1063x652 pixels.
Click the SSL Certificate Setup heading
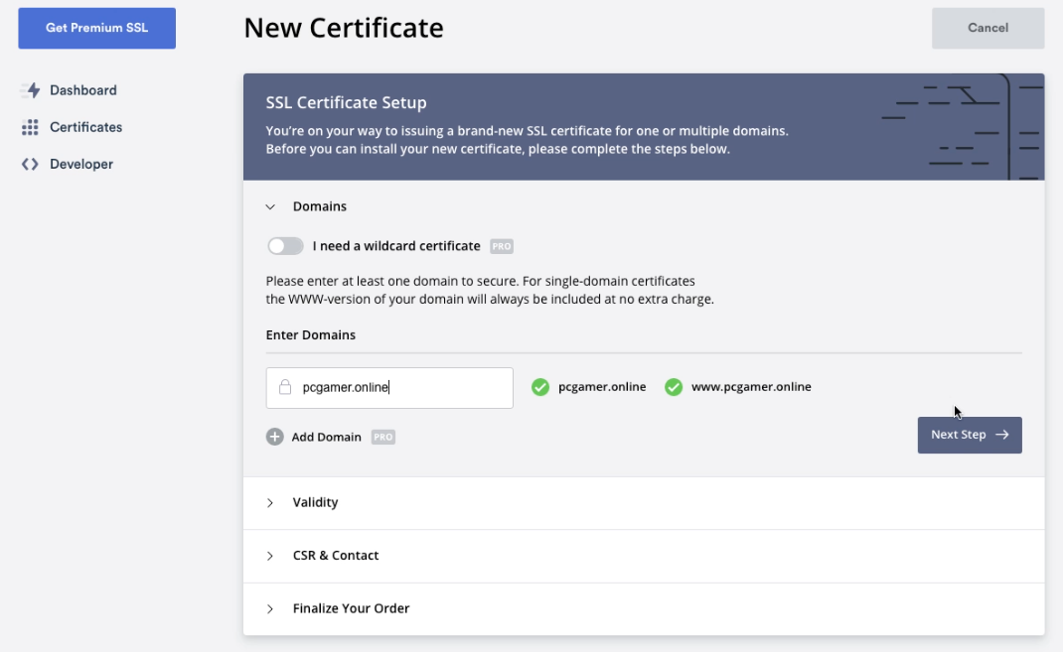click(x=347, y=102)
